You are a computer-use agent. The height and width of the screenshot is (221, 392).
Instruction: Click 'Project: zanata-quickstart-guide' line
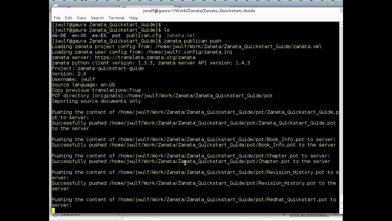(98, 68)
